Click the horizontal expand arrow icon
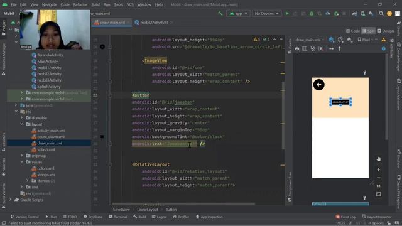The image size is (402, 226). (332, 49)
